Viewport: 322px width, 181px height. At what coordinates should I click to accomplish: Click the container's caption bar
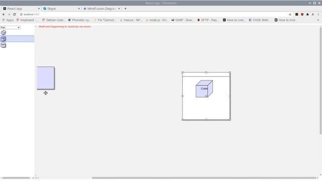tap(206, 74)
